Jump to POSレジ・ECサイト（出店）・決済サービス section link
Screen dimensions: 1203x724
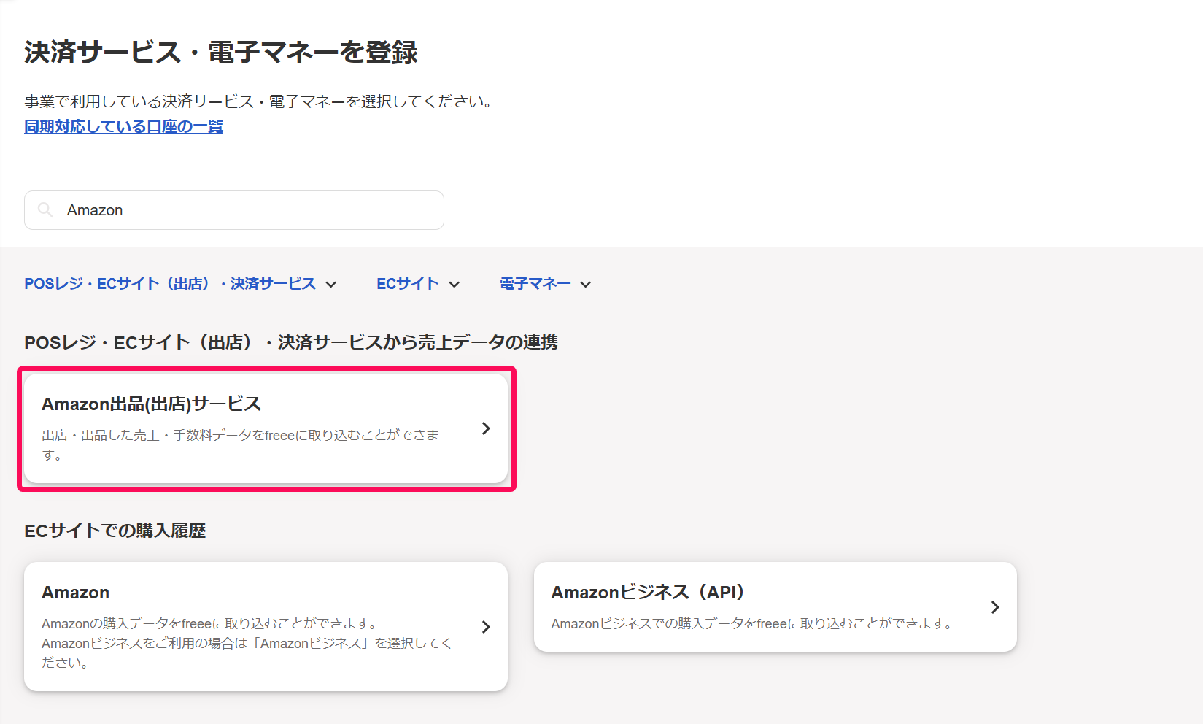(170, 284)
